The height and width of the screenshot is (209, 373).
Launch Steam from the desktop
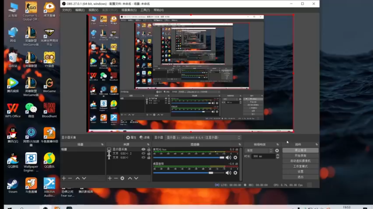pyautogui.click(x=13, y=186)
